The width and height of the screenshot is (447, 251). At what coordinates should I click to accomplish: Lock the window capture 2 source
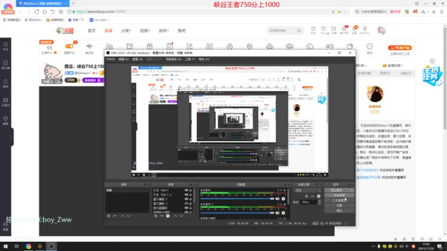tap(191, 199)
